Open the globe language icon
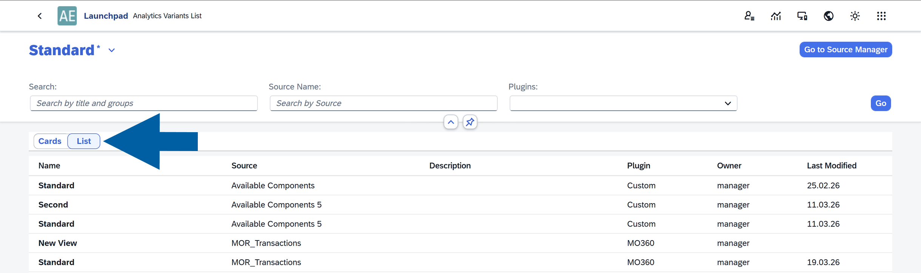This screenshot has width=921, height=273. (829, 16)
